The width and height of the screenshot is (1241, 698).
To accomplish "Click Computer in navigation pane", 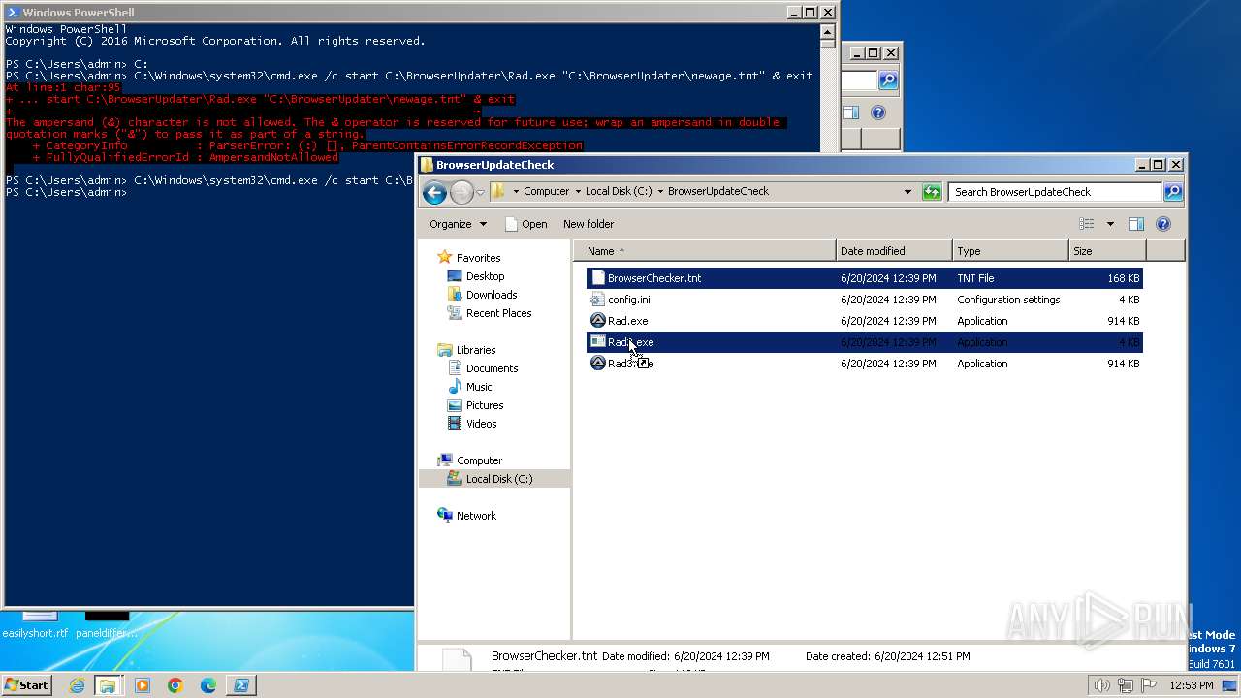I will click(x=479, y=460).
